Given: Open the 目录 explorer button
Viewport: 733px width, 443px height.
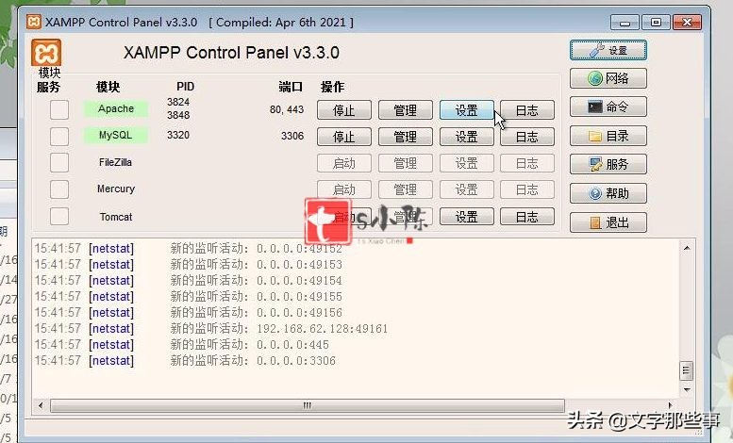Looking at the screenshot, I should (608, 136).
